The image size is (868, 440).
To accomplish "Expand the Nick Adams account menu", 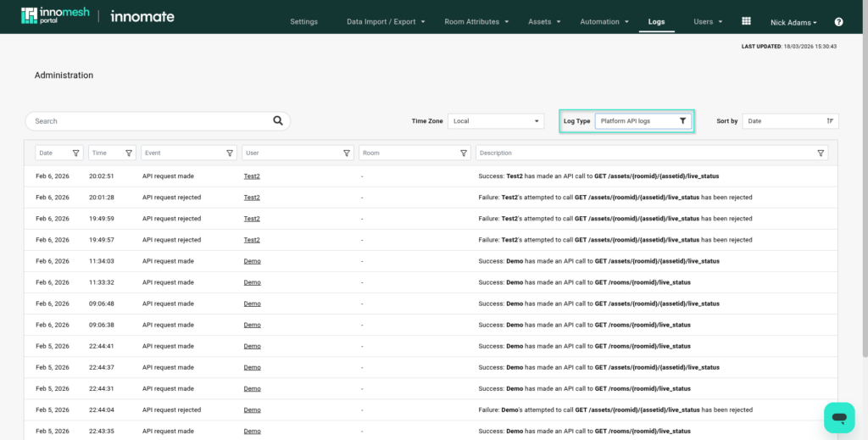I will click(793, 22).
